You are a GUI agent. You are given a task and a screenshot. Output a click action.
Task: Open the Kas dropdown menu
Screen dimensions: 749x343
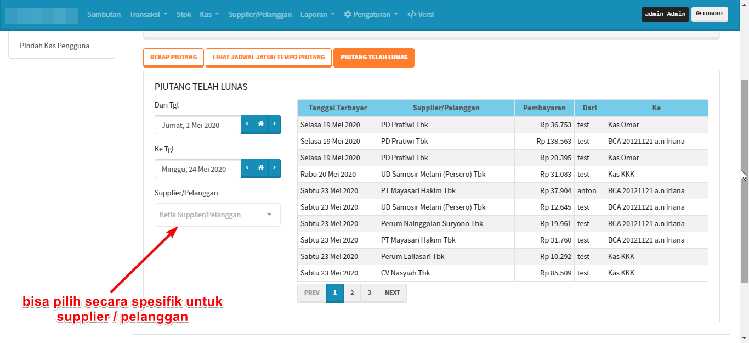coord(209,14)
